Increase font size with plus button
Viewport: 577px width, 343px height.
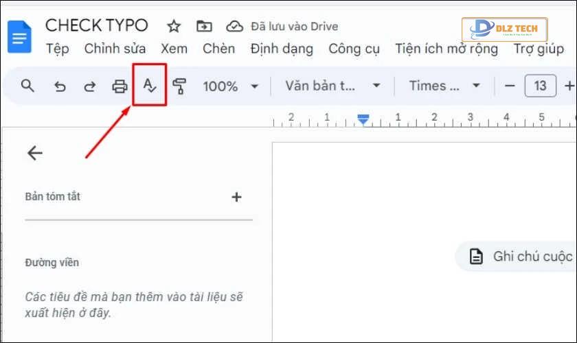569,86
